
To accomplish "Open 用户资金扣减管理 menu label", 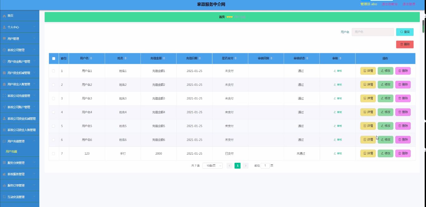I will click(19, 73).
